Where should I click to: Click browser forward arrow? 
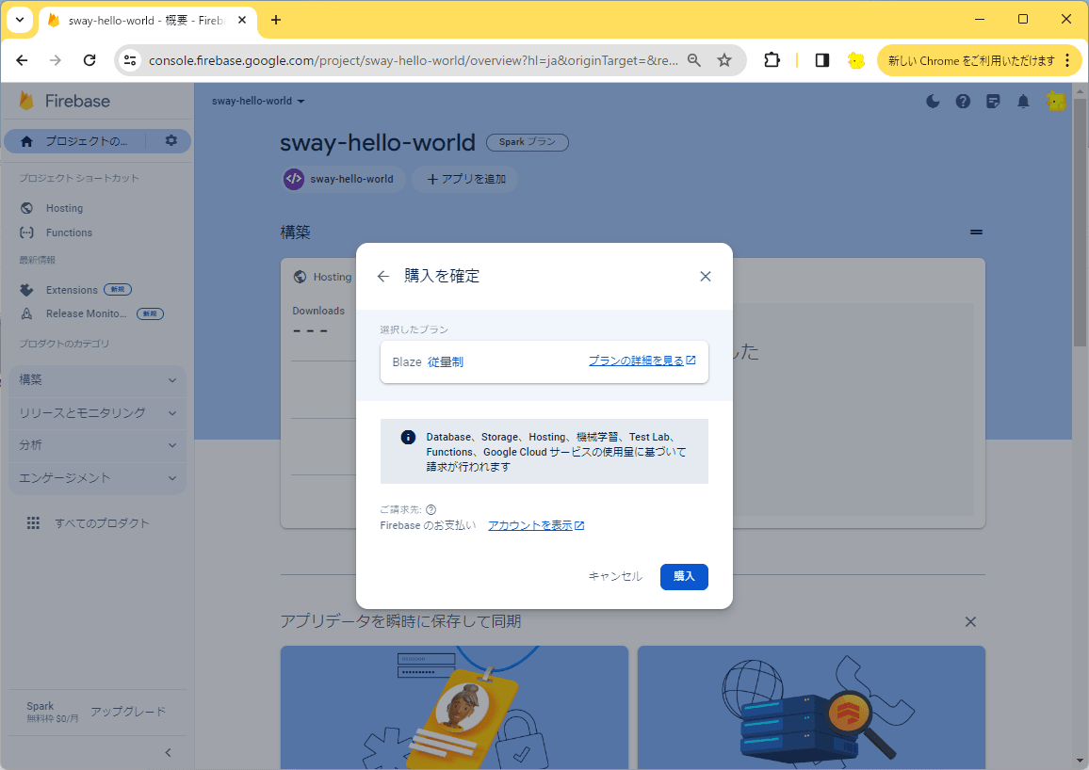[56, 60]
